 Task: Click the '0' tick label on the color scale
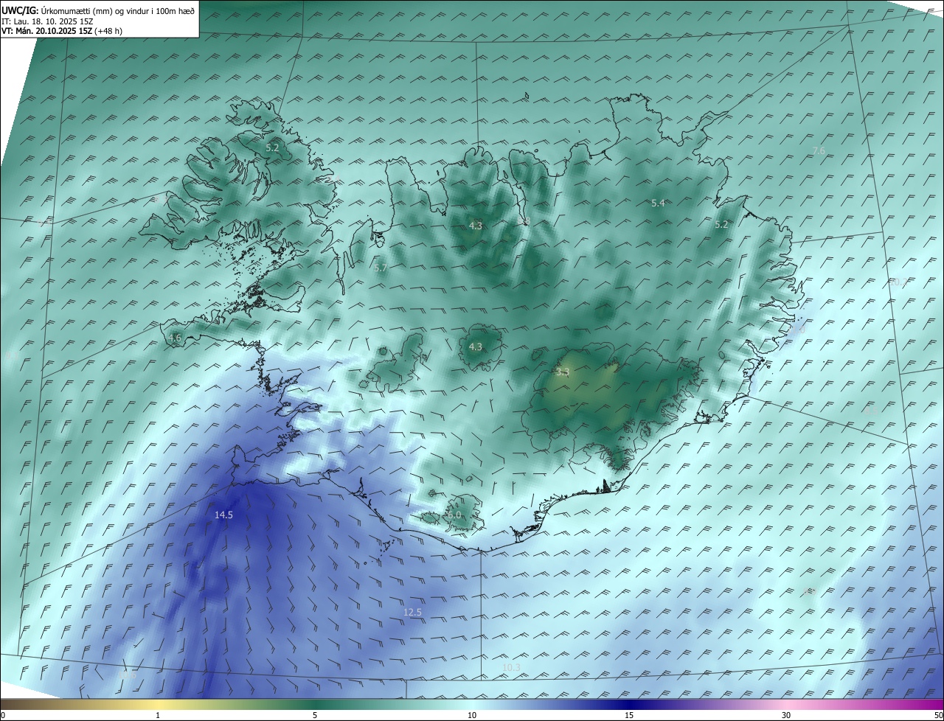pyautogui.click(x=3, y=715)
